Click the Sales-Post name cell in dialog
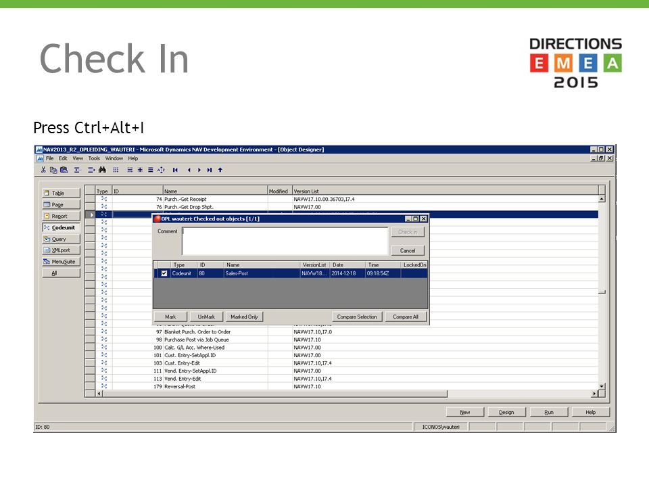The height and width of the screenshot is (487, 649). point(262,273)
